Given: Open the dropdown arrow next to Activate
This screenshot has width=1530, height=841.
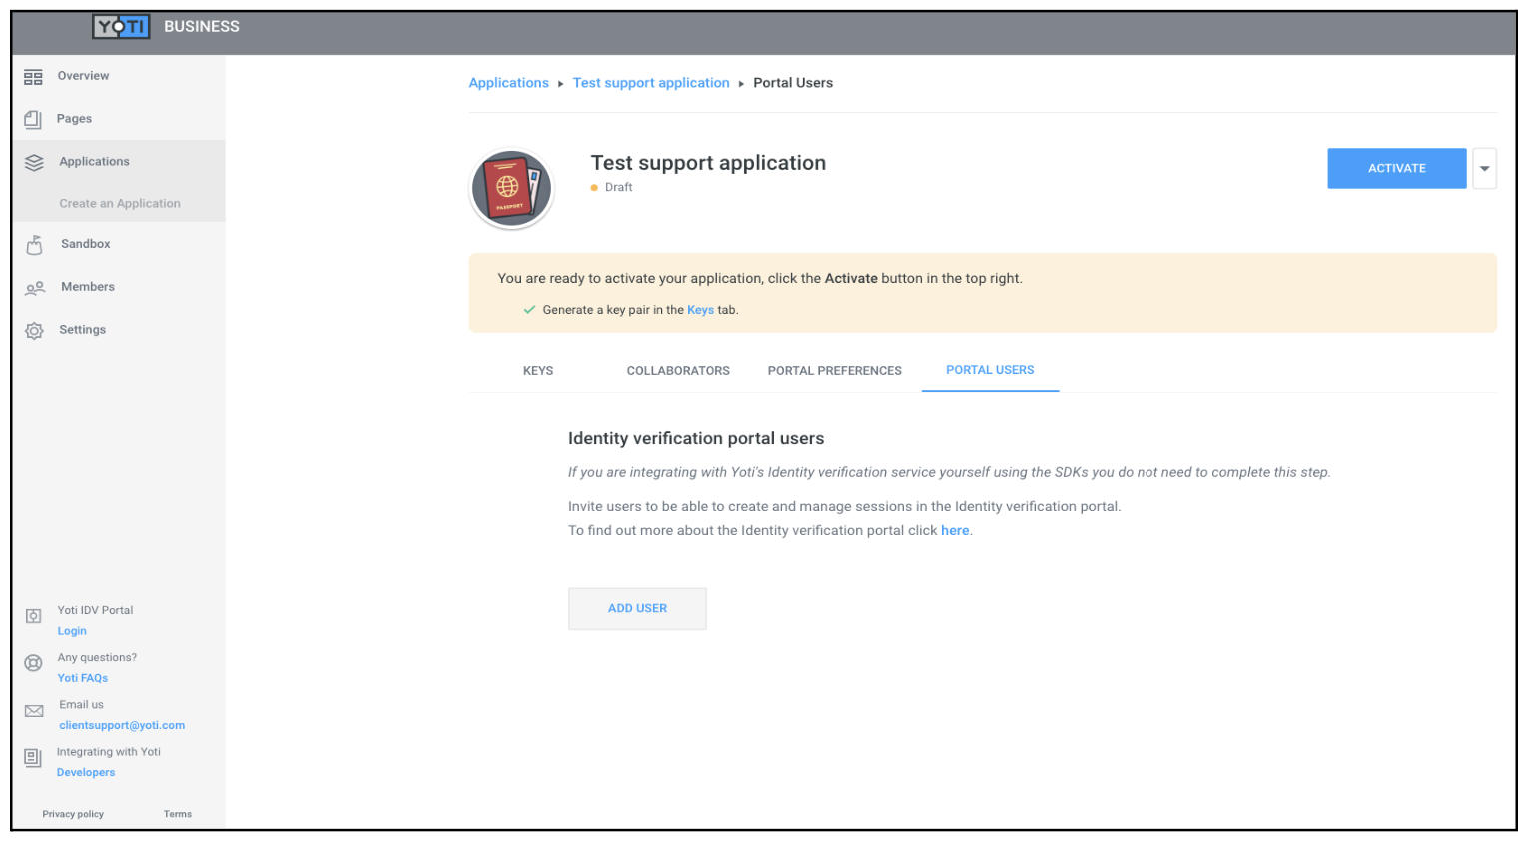Looking at the screenshot, I should click(1485, 168).
